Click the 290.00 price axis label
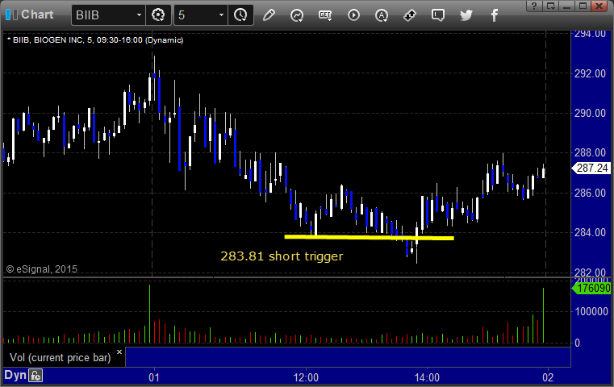614x387 pixels. tap(590, 113)
